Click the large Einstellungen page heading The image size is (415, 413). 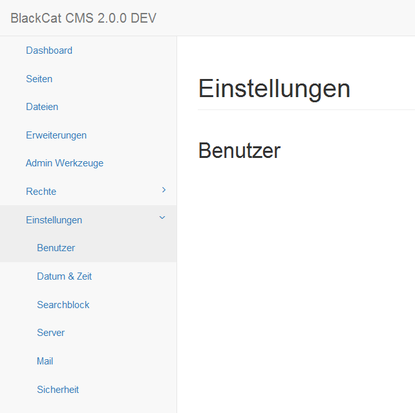tap(274, 88)
